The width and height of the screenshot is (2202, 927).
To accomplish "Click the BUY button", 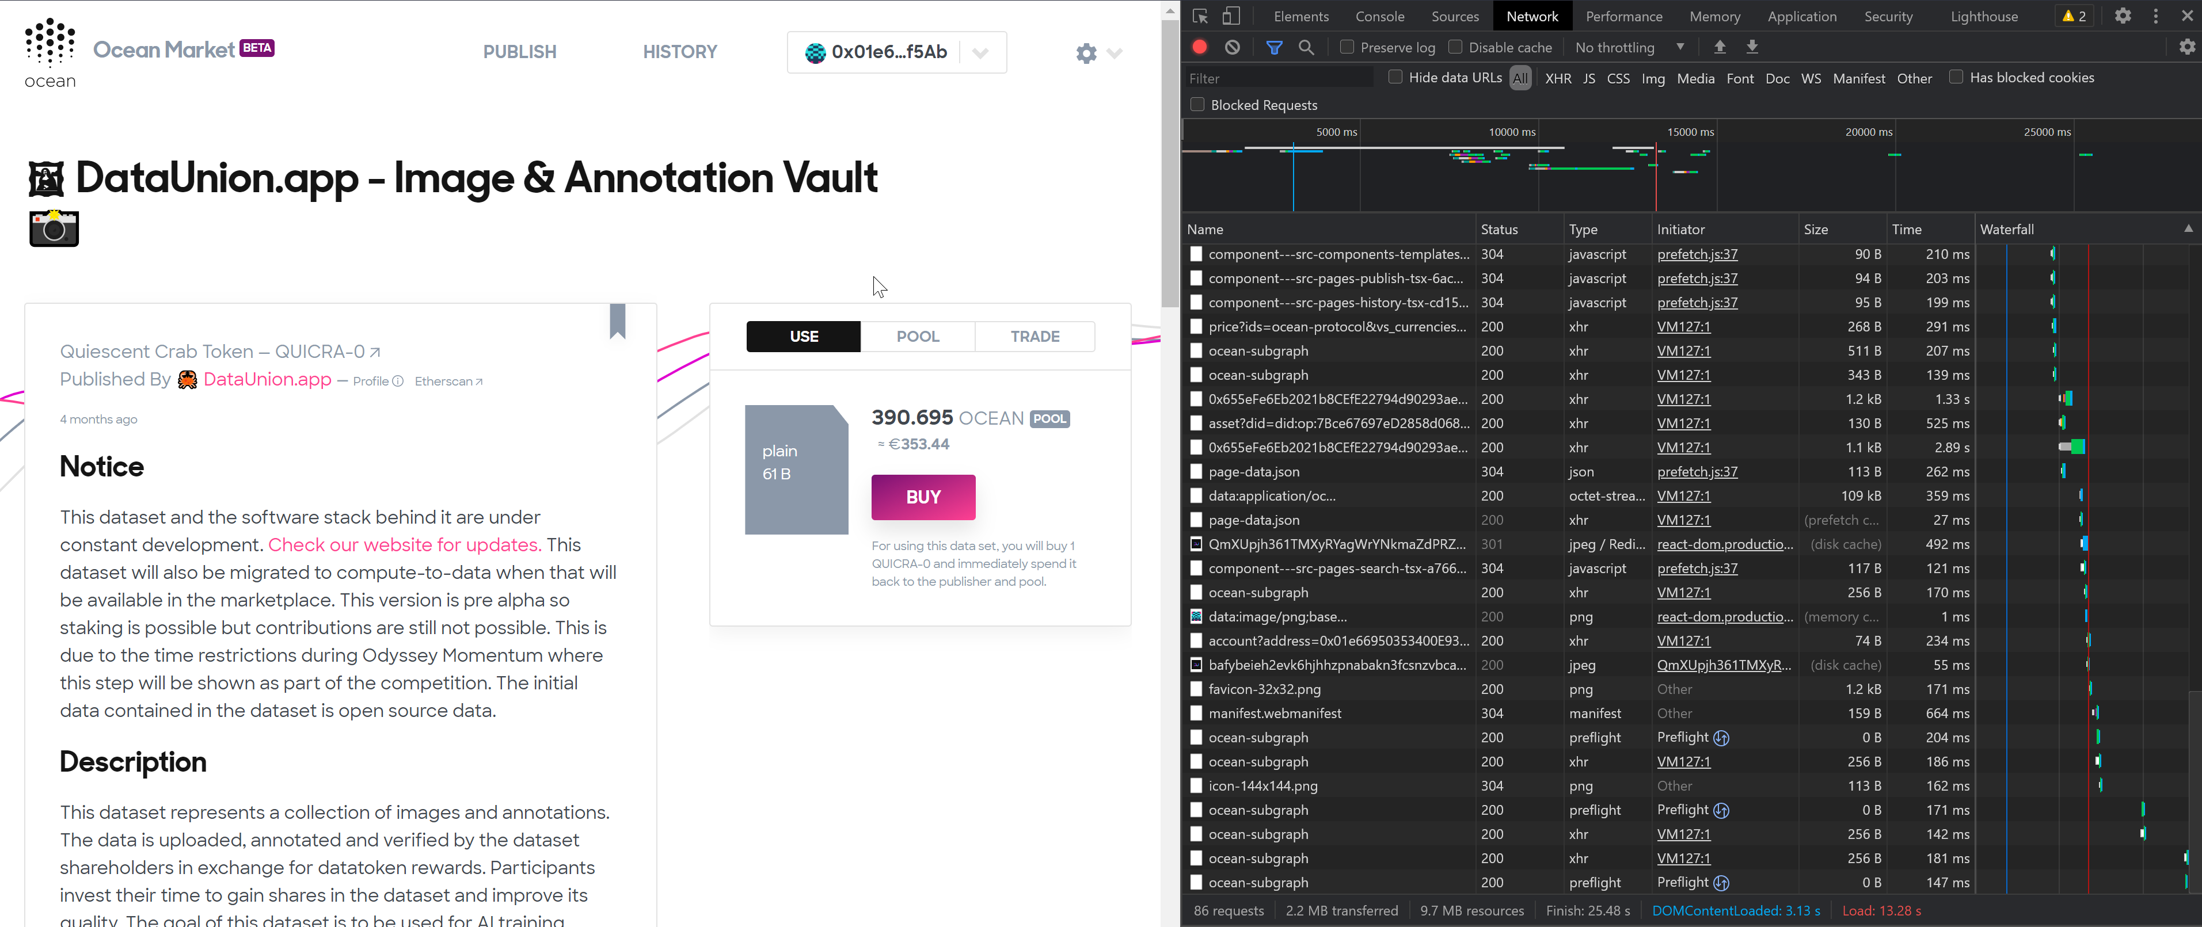I will 923,497.
